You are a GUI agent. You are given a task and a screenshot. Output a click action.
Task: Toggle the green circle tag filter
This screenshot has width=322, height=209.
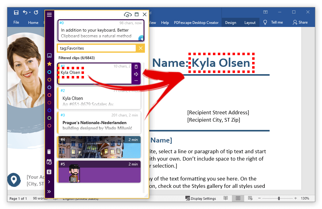pos(49,118)
